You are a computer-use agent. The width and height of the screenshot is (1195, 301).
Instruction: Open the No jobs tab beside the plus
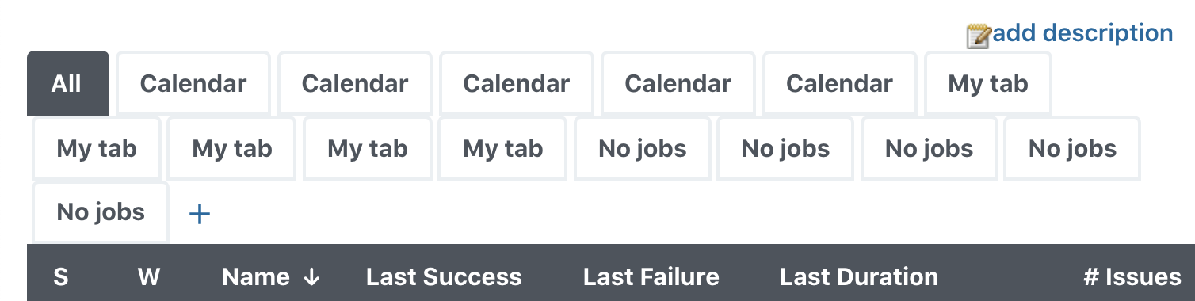point(101,212)
